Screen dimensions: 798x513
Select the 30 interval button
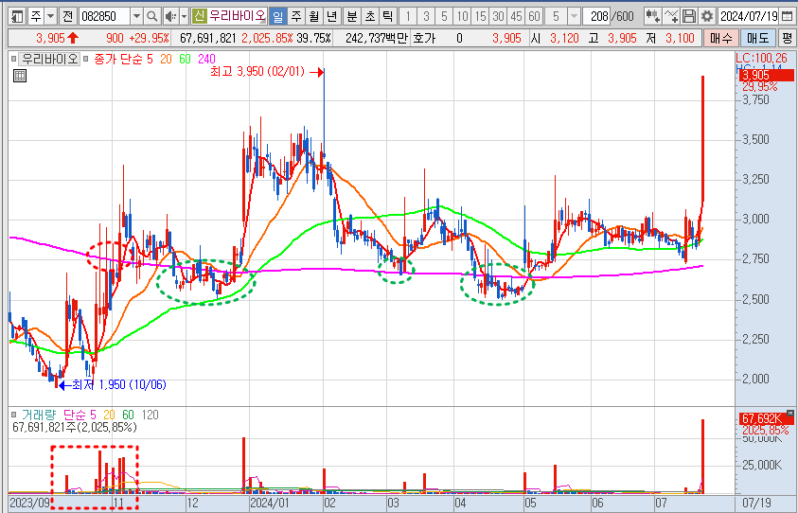click(498, 17)
